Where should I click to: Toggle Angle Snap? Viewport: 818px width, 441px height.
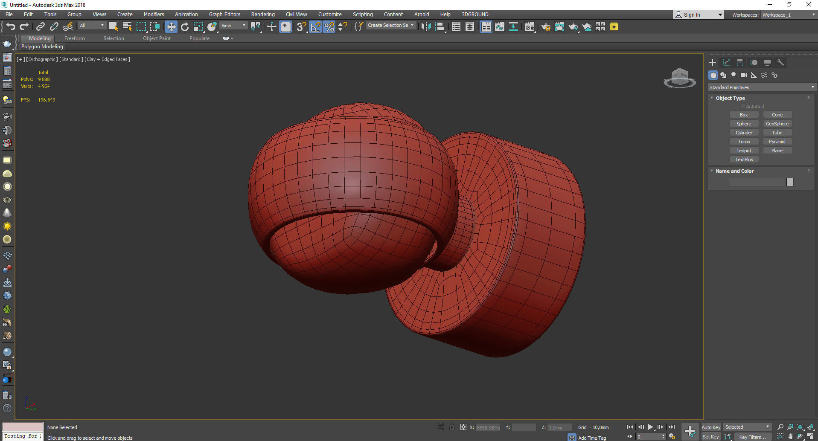(x=315, y=27)
